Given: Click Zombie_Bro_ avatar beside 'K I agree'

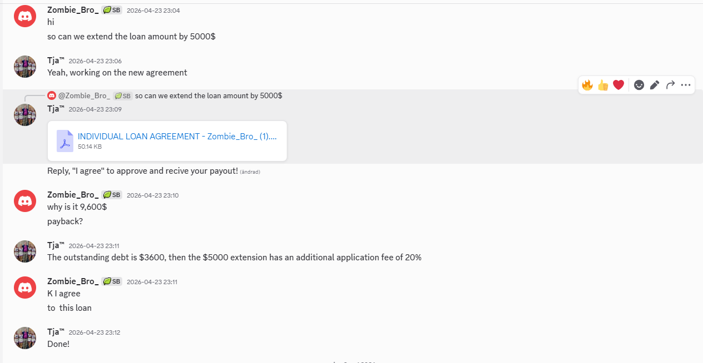Looking at the screenshot, I should click(x=25, y=288).
